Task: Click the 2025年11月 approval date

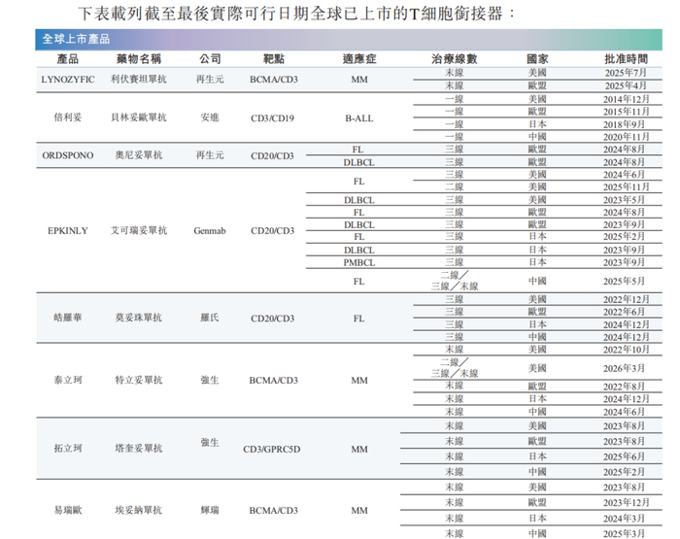Action: [x=626, y=186]
